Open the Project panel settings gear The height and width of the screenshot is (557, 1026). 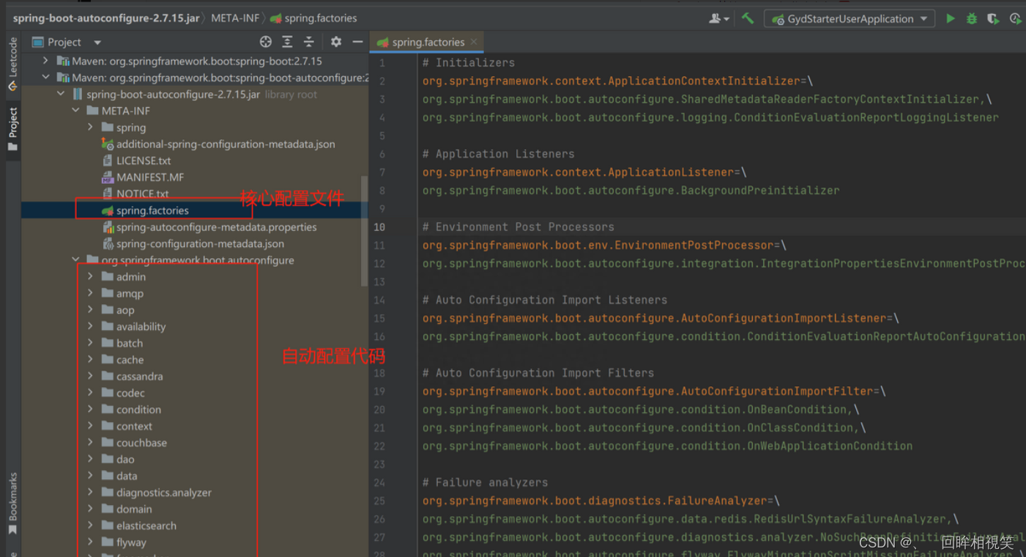335,42
